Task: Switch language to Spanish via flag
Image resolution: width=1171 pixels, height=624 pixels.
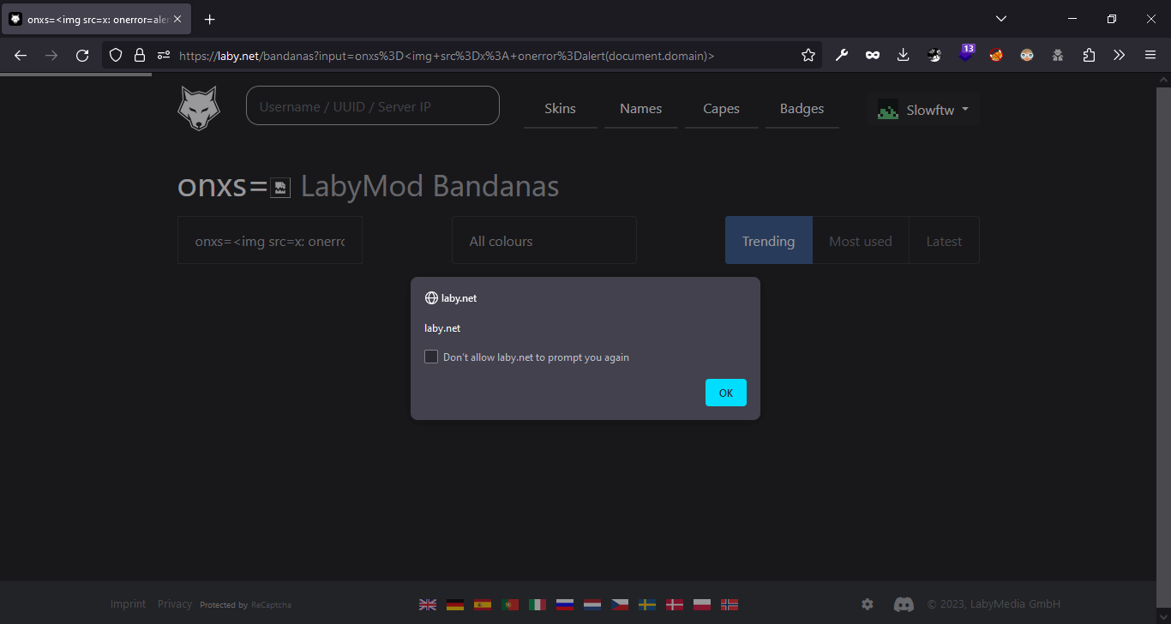Action: pos(483,604)
